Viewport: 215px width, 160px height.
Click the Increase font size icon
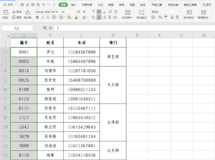79,12
